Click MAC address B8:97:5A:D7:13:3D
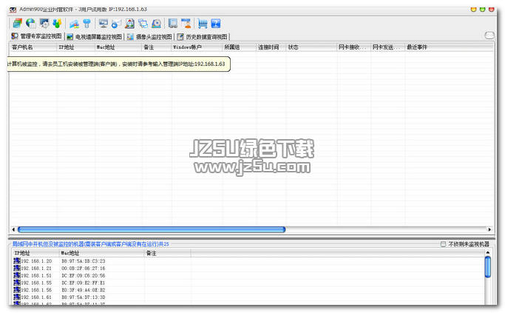 click(84, 297)
